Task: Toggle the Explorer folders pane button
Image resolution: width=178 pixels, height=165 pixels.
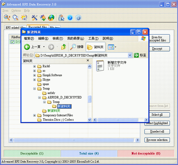Action: pos(95,47)
